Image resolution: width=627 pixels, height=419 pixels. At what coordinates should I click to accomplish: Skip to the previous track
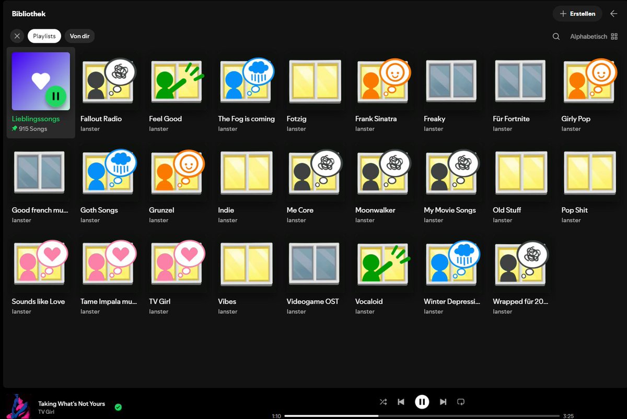401,402
